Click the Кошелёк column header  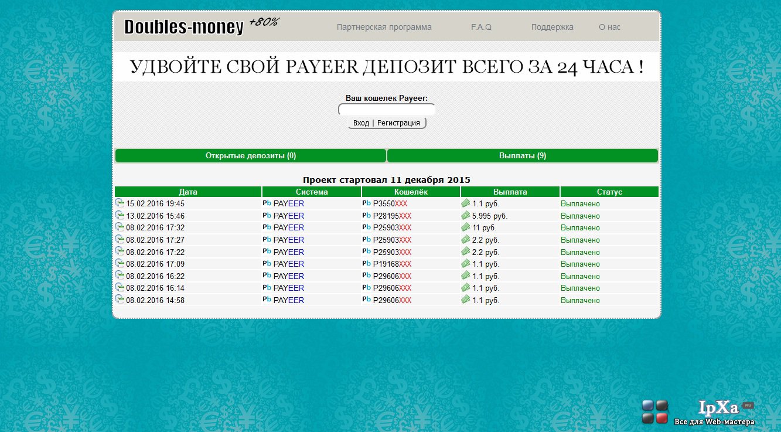pos(411,192)
